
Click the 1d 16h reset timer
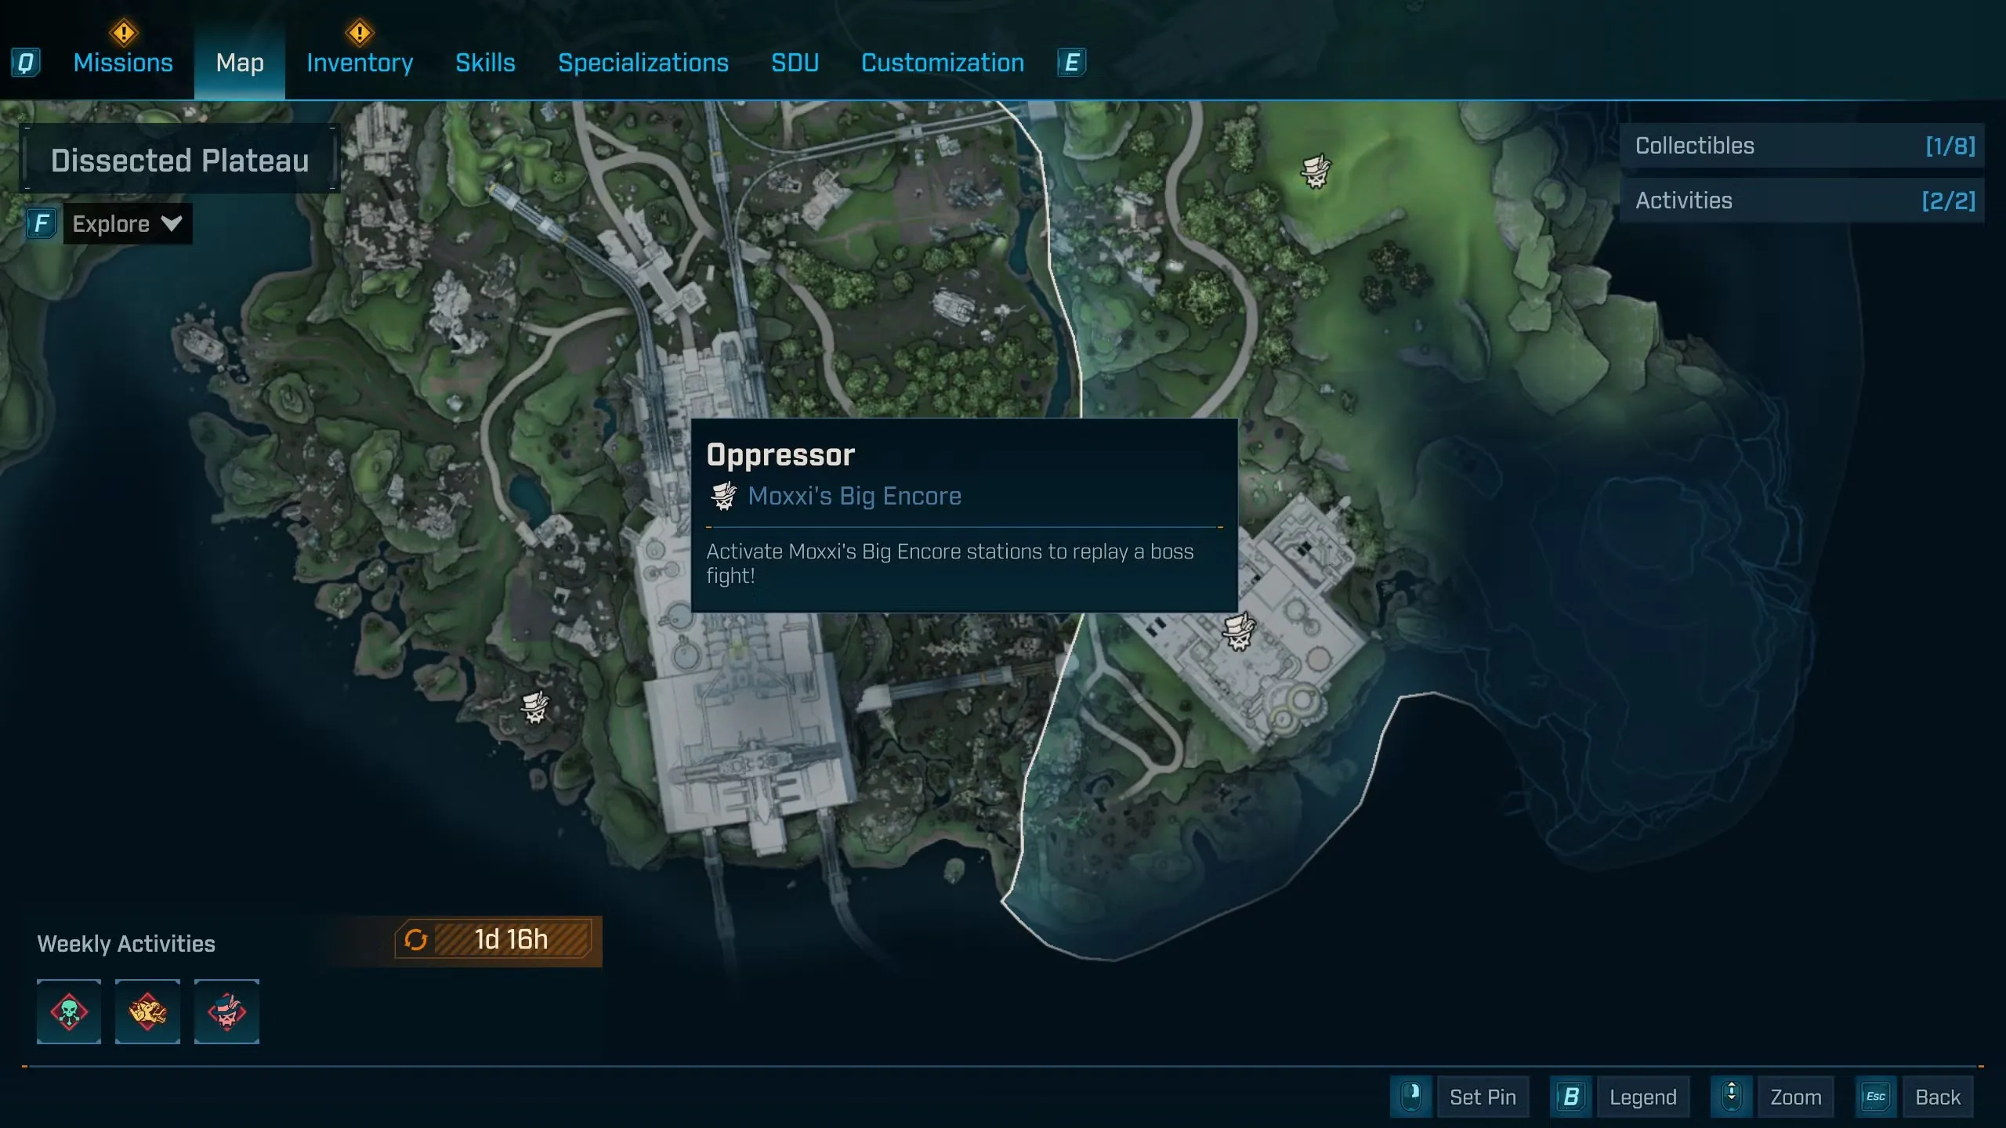pyautogui.click(x=512, y=940)
